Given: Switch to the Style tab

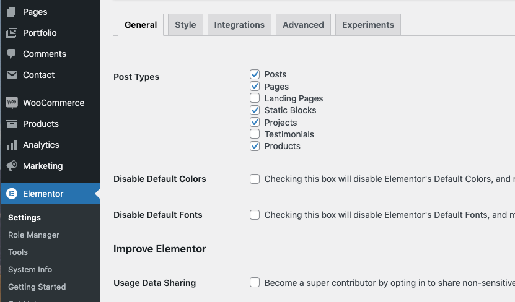Looking at the screenshot, I should pos(185,25).
